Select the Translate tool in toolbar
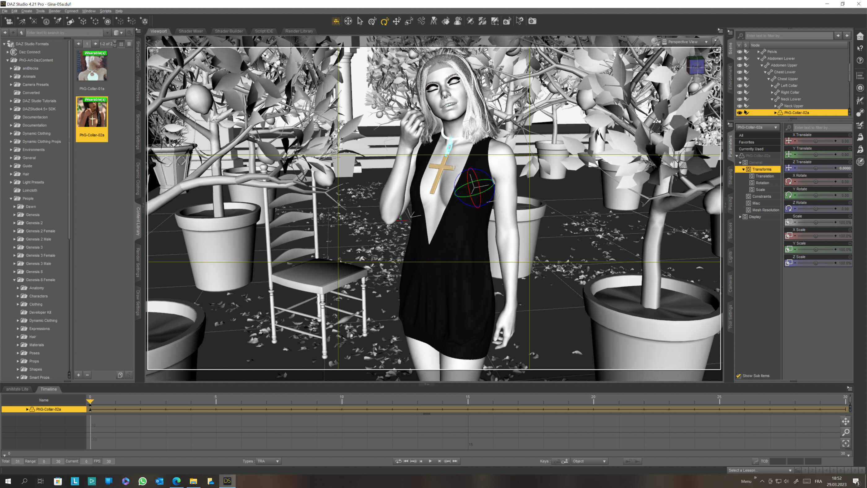867x488 pixels. [x=396, y=22]
